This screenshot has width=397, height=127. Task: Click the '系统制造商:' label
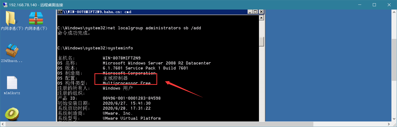(71, 113)
